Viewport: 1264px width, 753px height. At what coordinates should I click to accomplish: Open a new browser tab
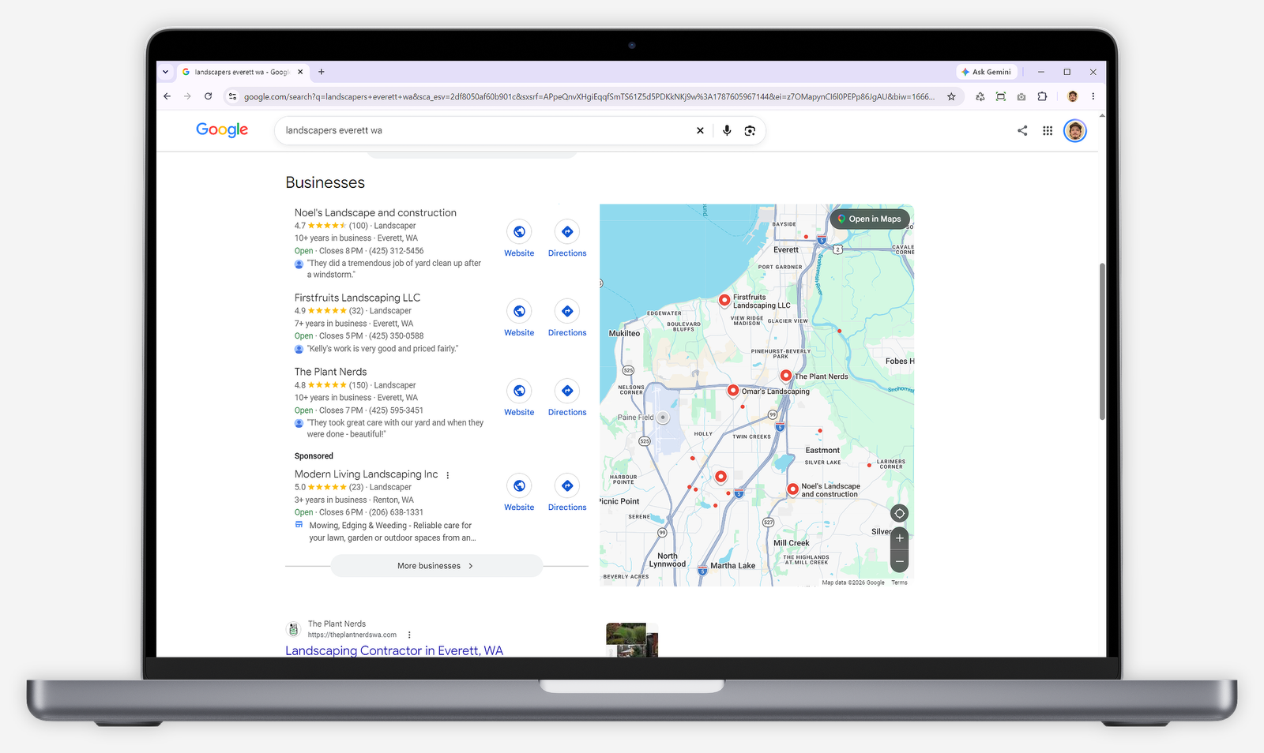(322, 72)
